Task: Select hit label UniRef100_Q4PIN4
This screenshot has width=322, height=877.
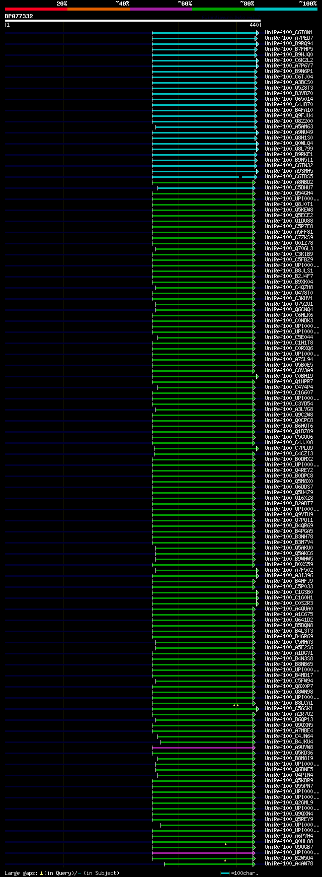Action: 289,775
